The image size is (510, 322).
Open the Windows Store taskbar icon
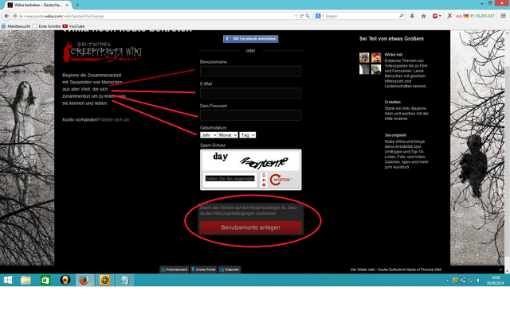(x=45, y=280)
